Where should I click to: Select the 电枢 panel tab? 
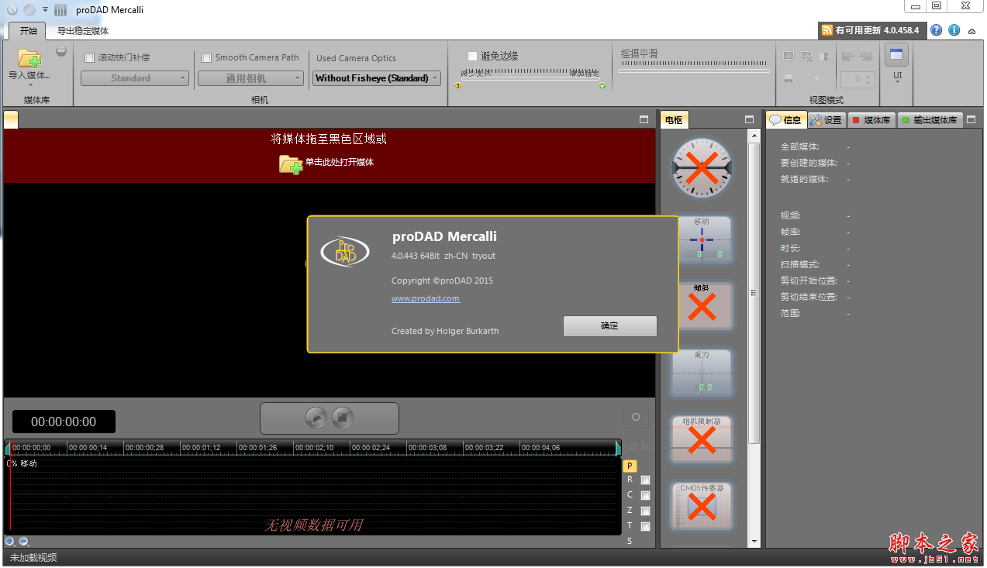click(x=674, y=119)
